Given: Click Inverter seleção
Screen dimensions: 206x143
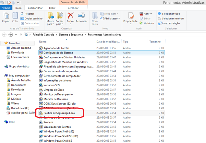Looking at the screenshot, I should [169, 23].
